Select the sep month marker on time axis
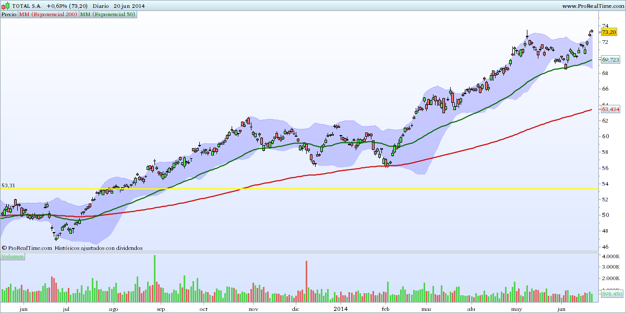The height and width of the screenshot is (313, 626). (x=161, y=309)
